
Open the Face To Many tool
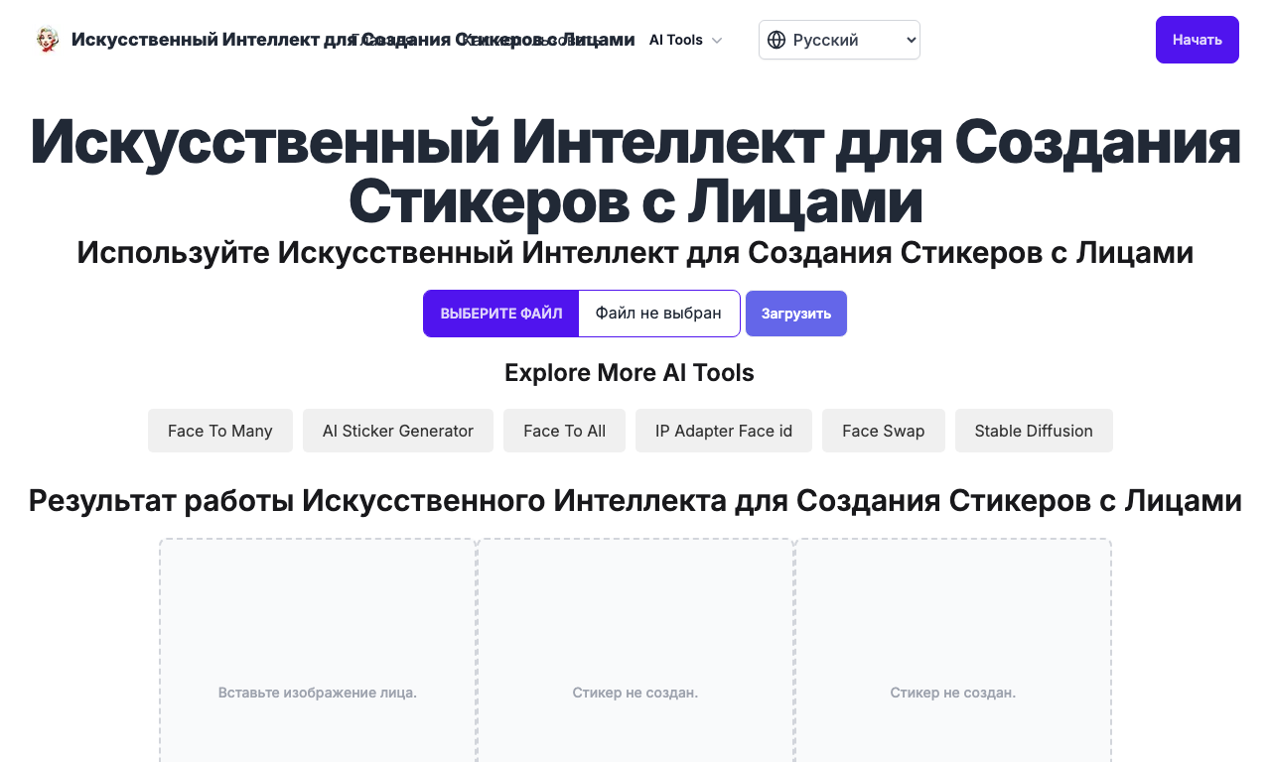220,431
